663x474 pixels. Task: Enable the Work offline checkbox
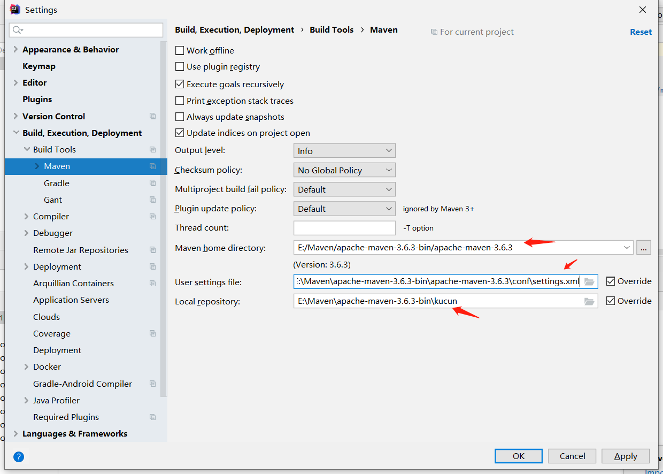[180, 50]
